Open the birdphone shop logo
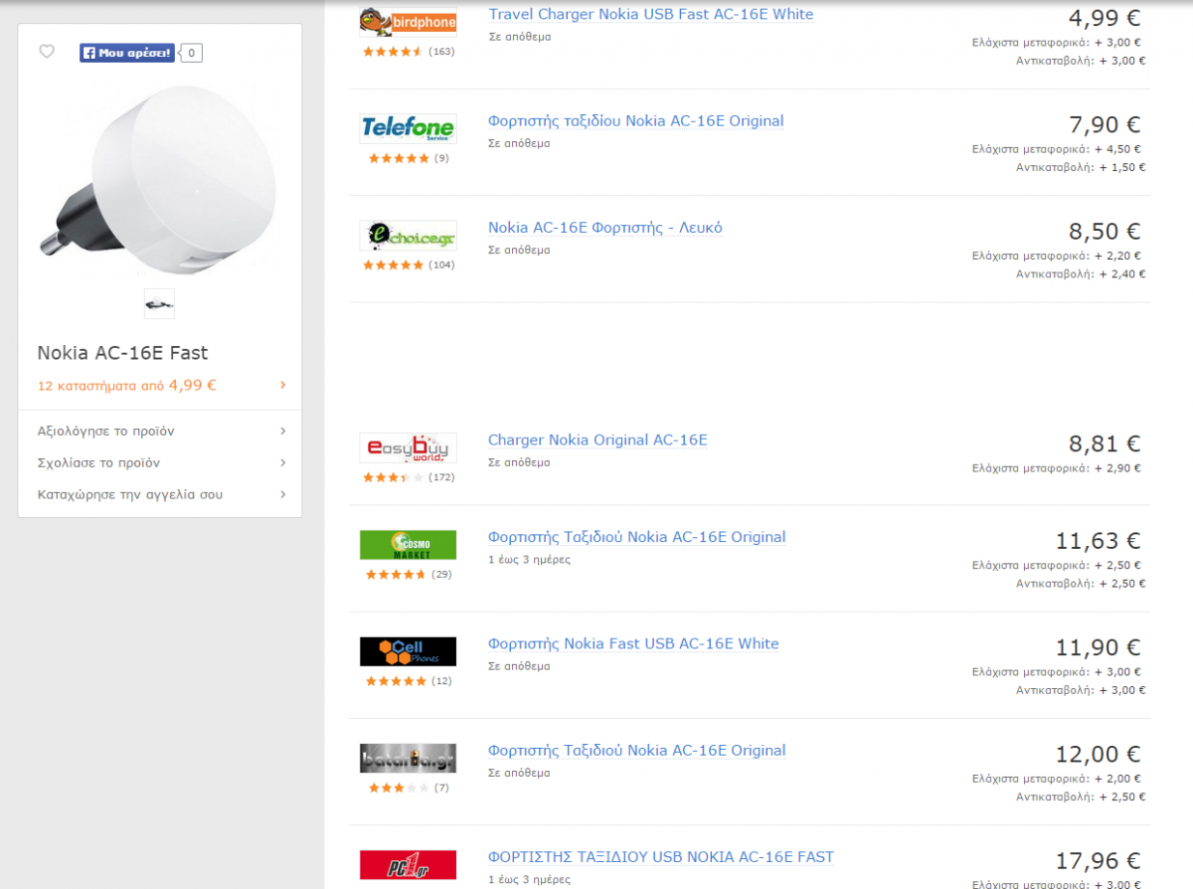The image size is (1193, 889). click(408, 22)
